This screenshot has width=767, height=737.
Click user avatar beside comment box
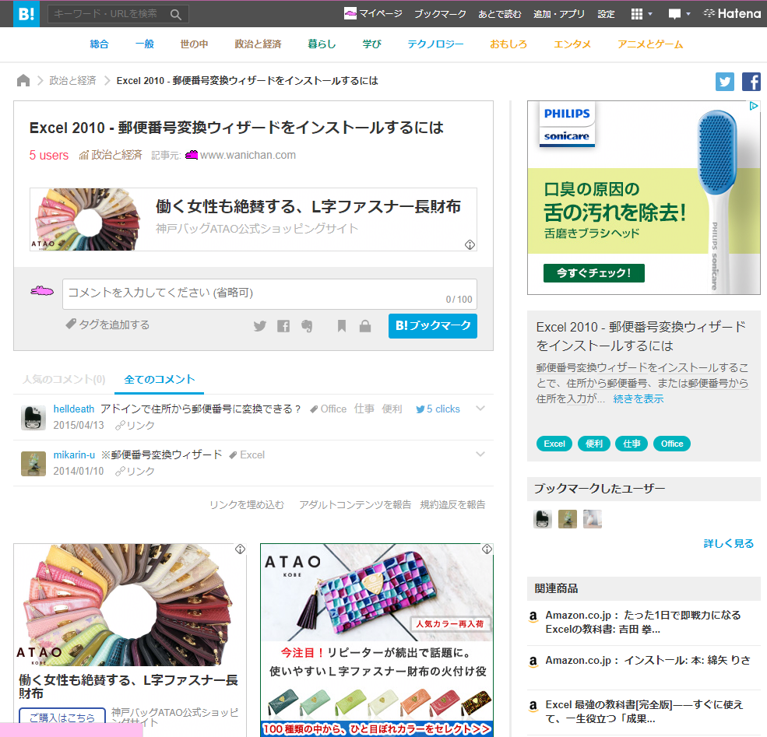click(42, 291)
